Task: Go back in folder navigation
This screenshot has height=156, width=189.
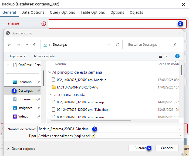Action: pos(9,45)
